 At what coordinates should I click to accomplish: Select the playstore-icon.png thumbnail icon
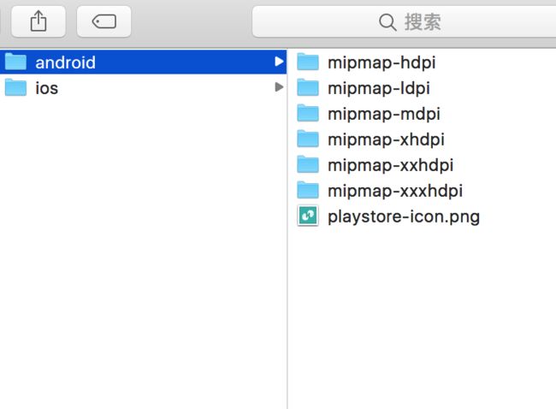308,216
